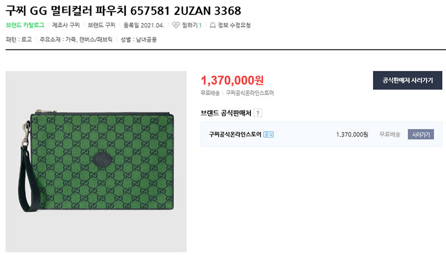Click the bell icon for info edit request
The image size is (446, 255).
212,25
